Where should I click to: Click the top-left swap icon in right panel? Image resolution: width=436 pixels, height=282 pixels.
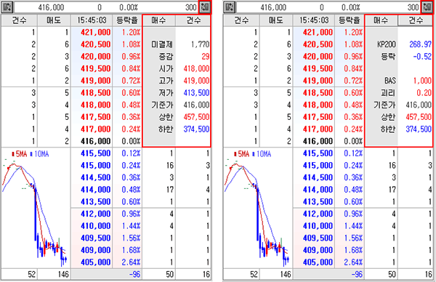pyautogui.click(x=230, y=7)
